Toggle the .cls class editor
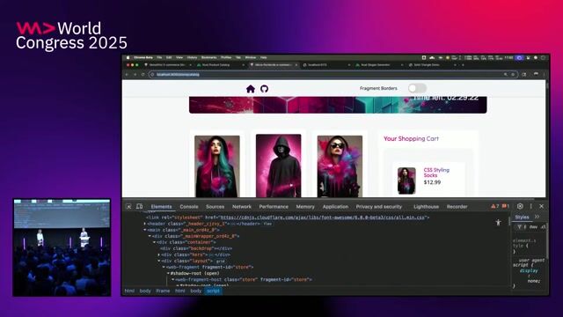The image size is (563, 317). [x=543, y=227]
